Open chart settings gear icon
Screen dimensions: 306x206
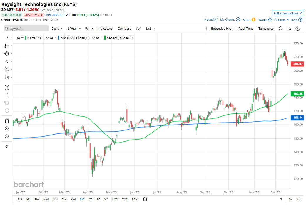pyautogui.click(x=281, y=29)
